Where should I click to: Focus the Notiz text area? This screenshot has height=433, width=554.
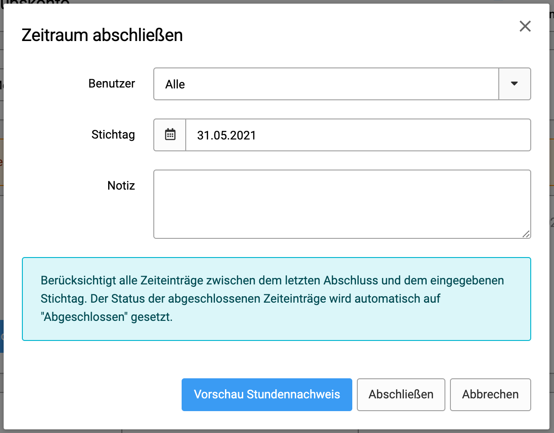tap(342, 204)
